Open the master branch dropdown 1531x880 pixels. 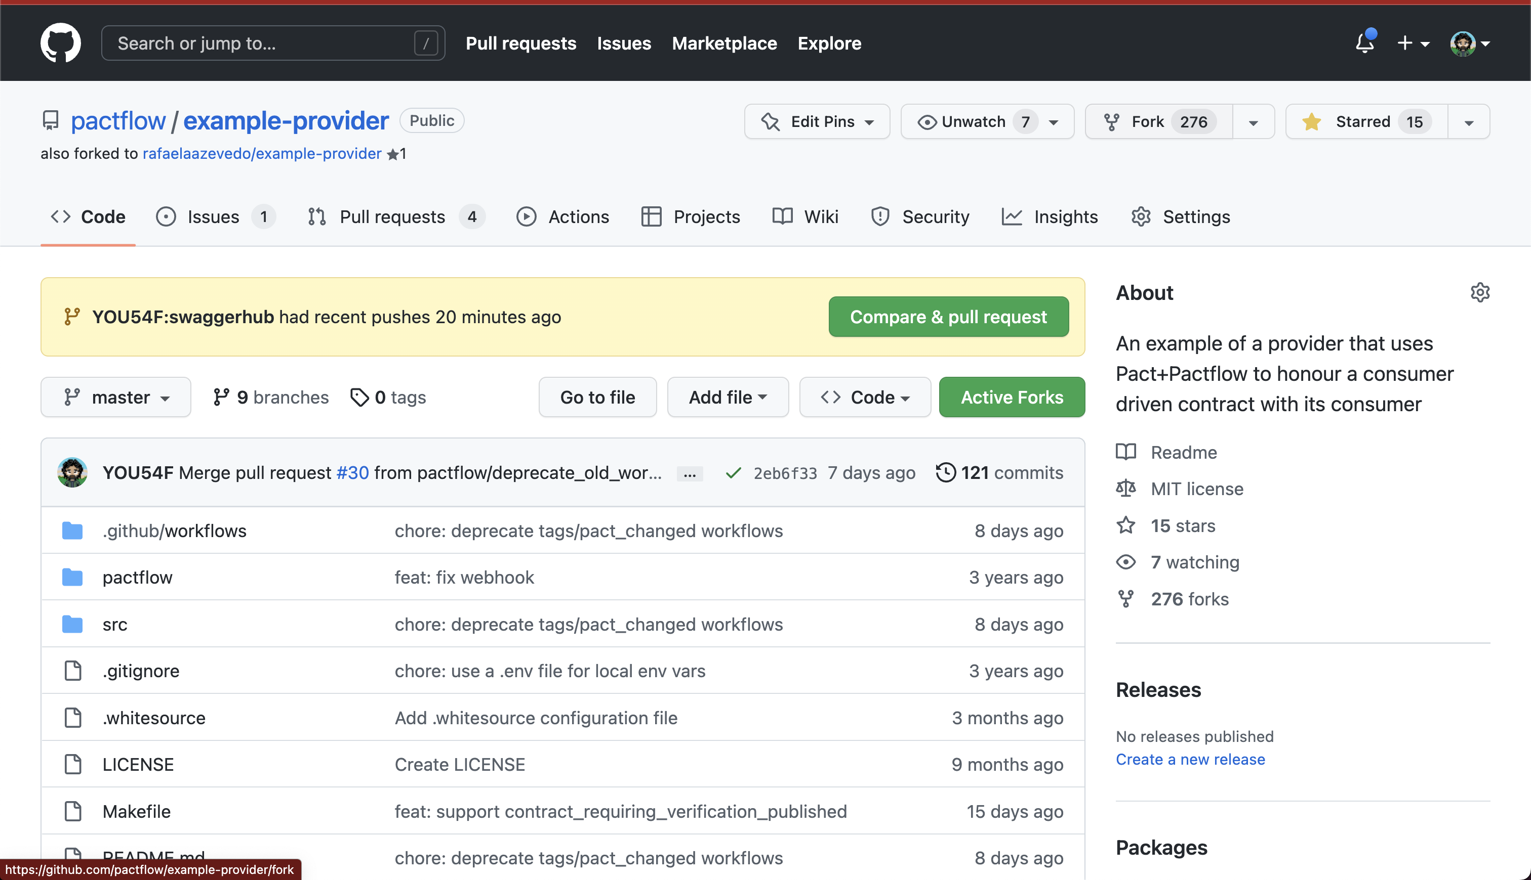pyautogui.click(x=115, y=397)
